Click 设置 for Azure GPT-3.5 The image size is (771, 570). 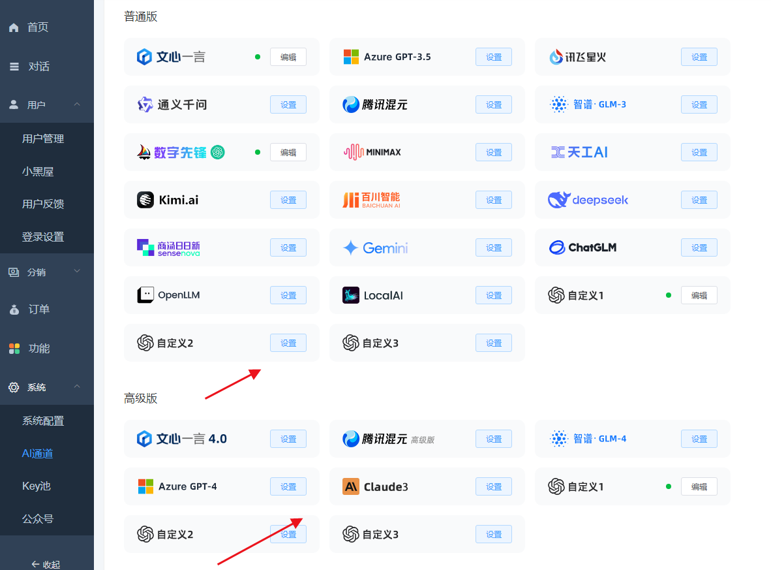[x=494, y=57]
